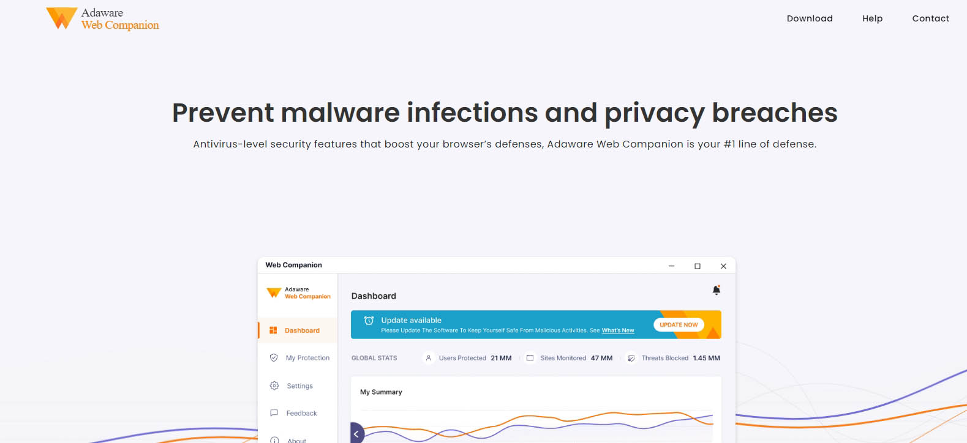Collapse sidebar with the left chevron button

[356, 433]
